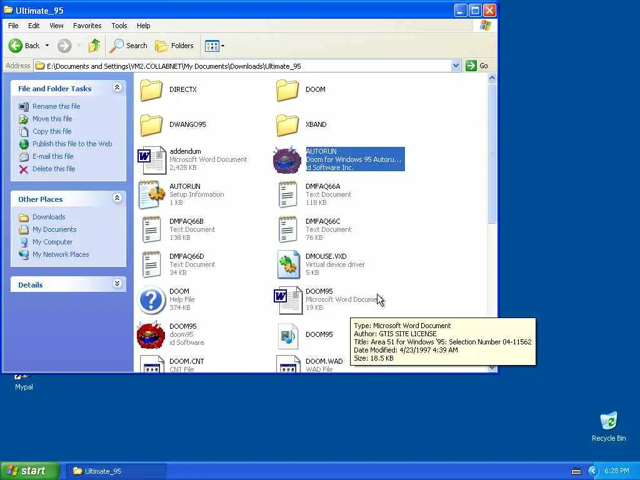Viewport: 640px width, 480px height.
Task: Go to My Documents in Other Places
Action: [x=55, y=229]
